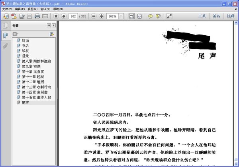Viewport: 239px width, 167px height.
Task: Jump to 第十五章 曲终人散 bookmark
Action: point(36,97)
